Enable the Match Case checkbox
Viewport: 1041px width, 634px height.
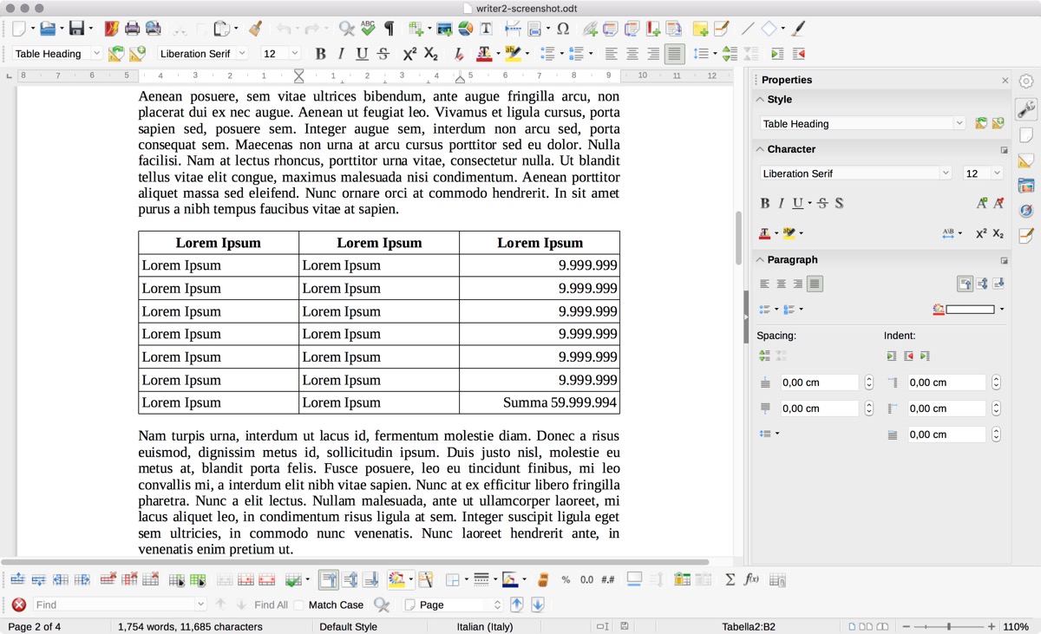[x=299, y=605]
